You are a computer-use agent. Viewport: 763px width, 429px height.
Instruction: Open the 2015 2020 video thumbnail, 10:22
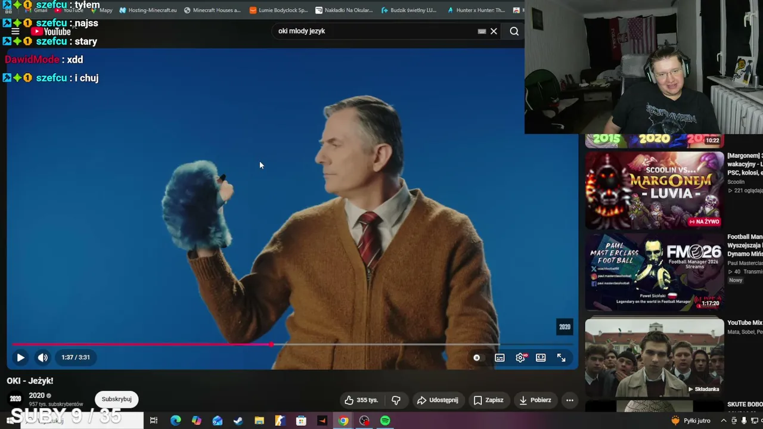point(655,141)
